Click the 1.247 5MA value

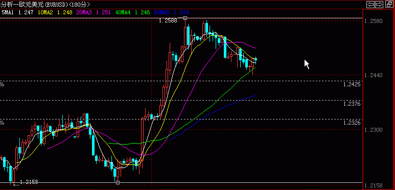coord(26,12)
